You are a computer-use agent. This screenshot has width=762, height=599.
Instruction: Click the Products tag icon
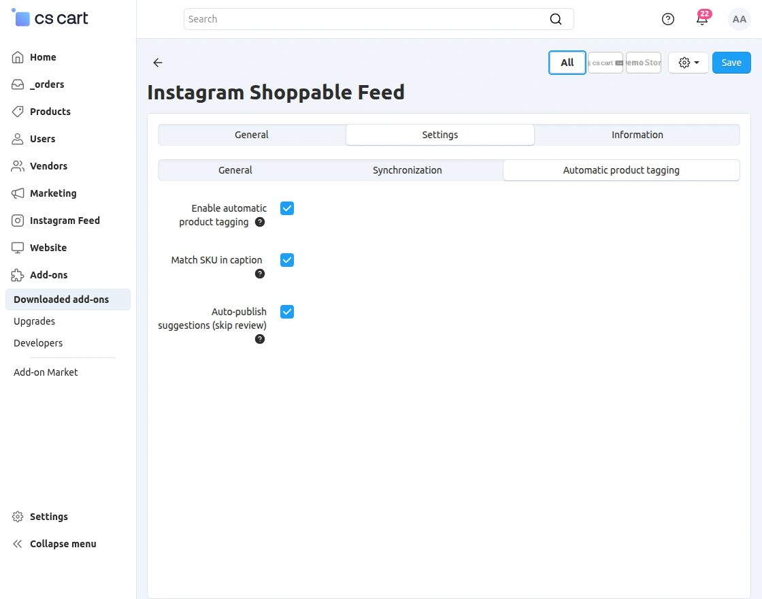point(18,112)
